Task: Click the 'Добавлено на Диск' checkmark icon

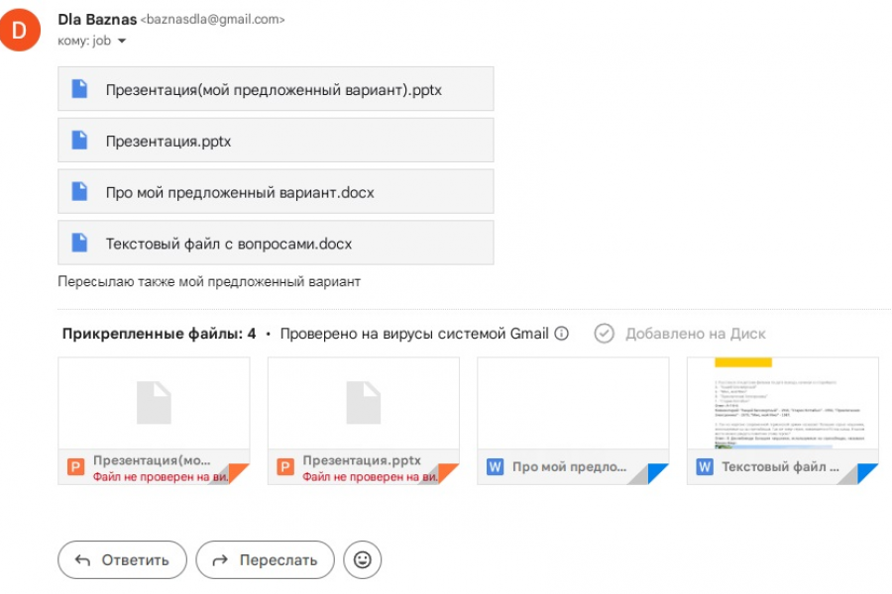Action: 604,334
